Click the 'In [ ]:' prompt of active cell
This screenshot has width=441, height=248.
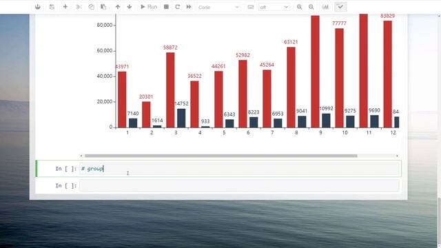click(x=66, y=169)
